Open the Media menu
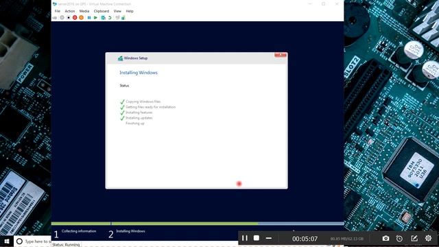439x247 pixels. (84, 11)
